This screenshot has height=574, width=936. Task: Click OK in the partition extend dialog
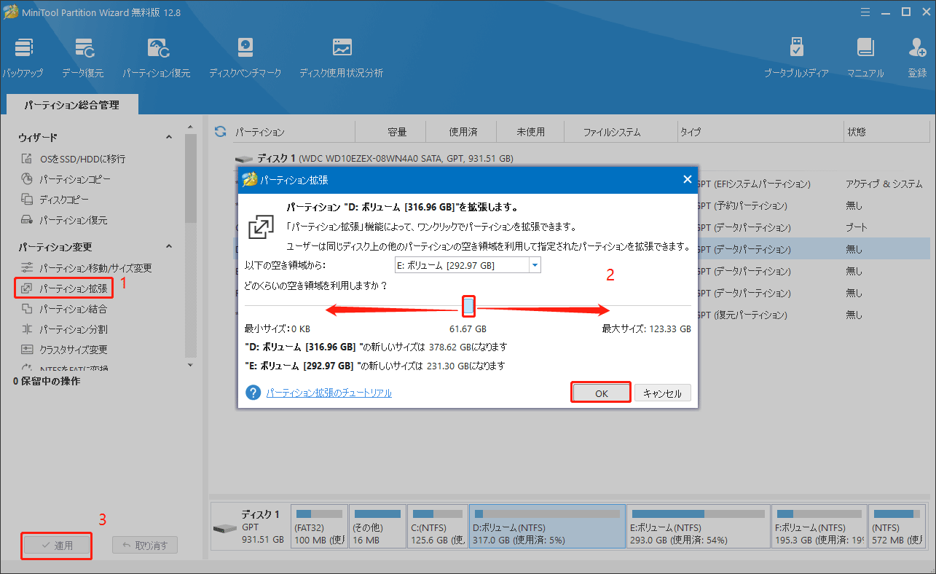point(601,393)
